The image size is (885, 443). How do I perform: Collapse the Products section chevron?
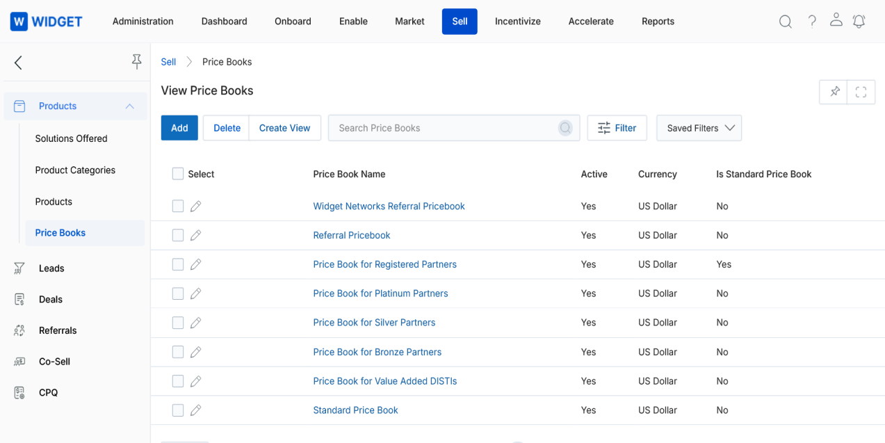coord(129,106)
